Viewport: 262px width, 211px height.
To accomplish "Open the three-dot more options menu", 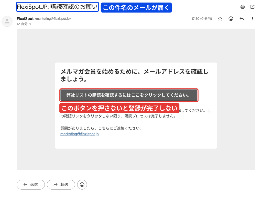I will click(x=252, y=19).
